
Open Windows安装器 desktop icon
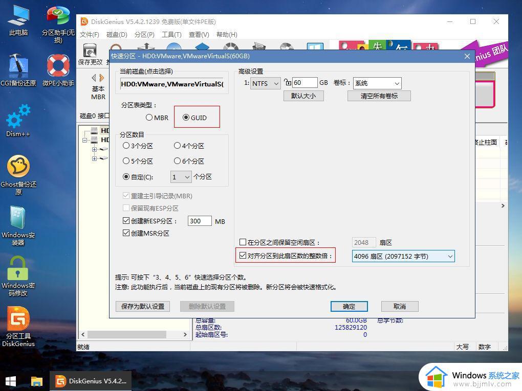(x=18, y=226)
